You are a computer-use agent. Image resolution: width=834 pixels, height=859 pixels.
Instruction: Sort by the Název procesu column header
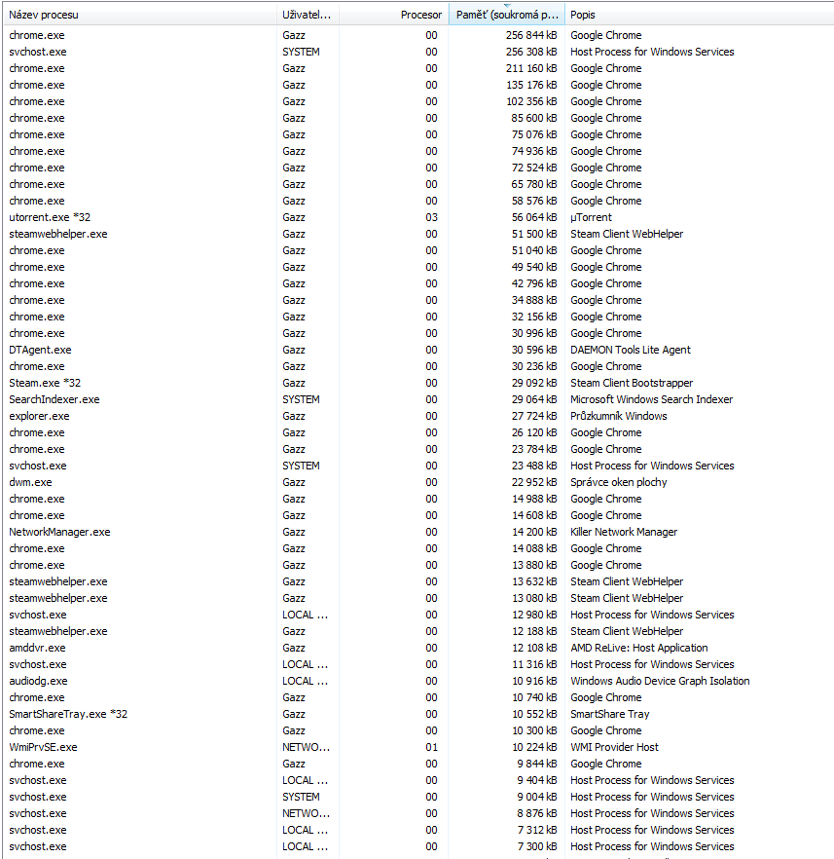140,15
